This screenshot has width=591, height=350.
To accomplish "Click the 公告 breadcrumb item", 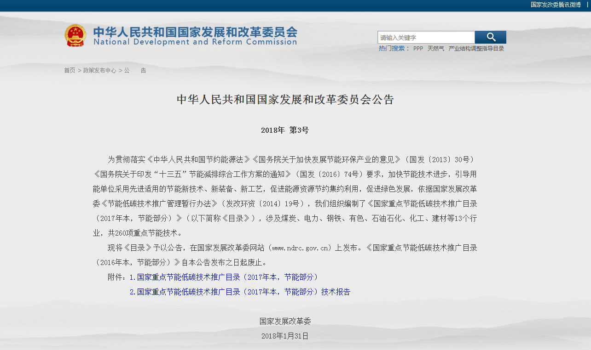I will tap(135, 70).
